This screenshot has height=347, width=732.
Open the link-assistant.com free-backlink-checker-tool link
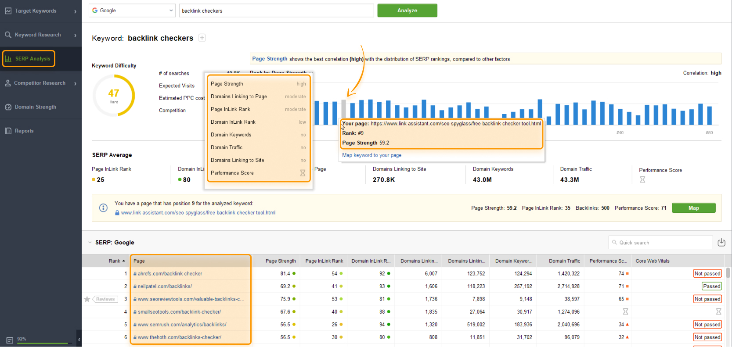(198, 213)
